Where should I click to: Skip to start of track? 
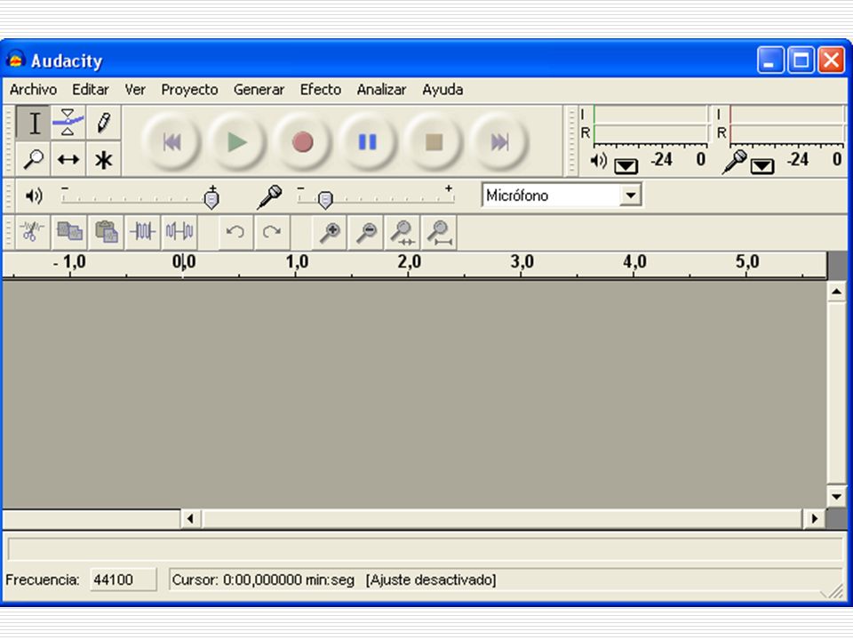[x=171, y=142]
